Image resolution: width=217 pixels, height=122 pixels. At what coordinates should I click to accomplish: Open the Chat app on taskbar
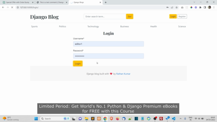[80, 119]
